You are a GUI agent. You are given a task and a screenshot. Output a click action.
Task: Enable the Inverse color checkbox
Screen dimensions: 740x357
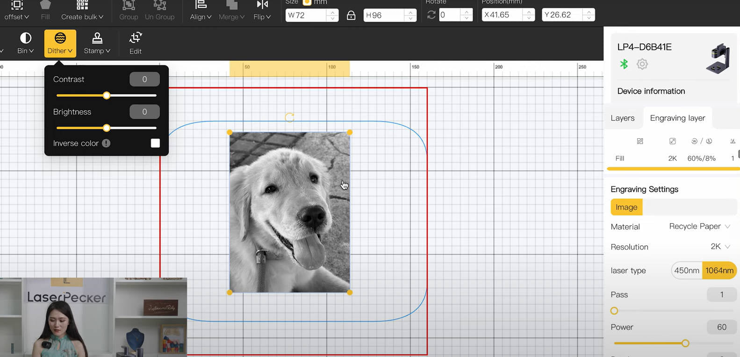(155, 143)
